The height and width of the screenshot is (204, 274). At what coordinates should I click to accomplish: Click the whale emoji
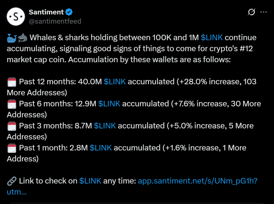(12, 38)
